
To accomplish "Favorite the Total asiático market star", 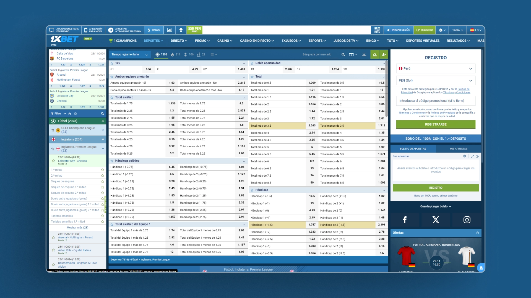I will click(112, 97).
